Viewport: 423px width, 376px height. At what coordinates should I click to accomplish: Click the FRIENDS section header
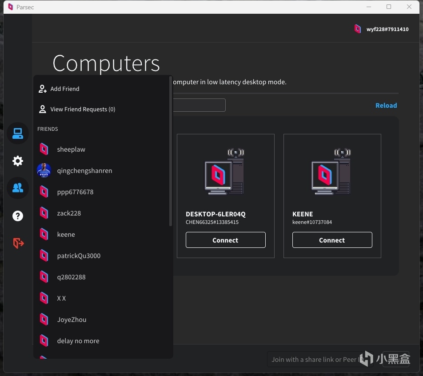coord(48,129)
